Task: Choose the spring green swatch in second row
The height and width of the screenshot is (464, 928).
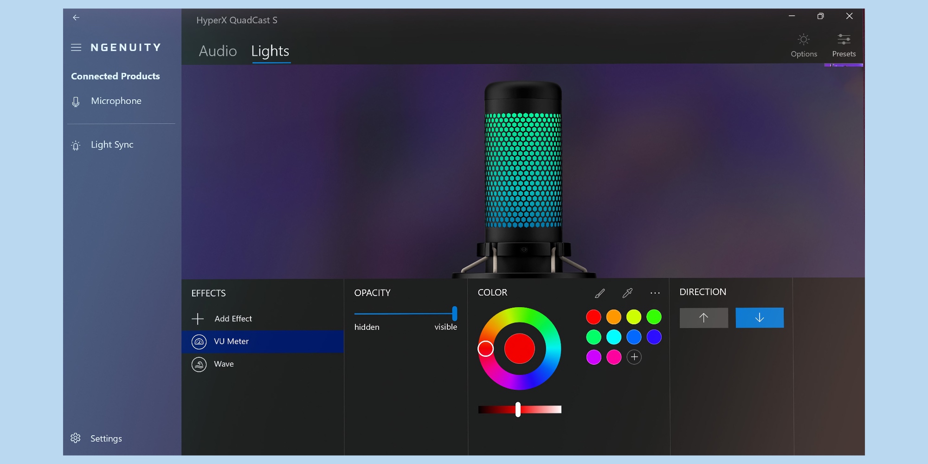Action: (593, 337)
